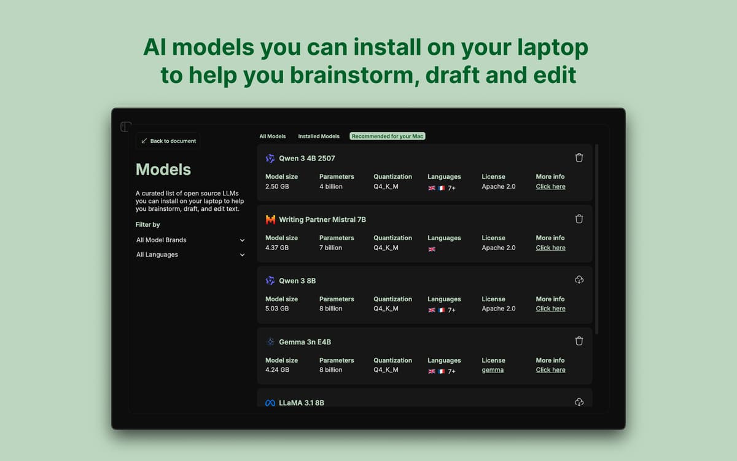Click the gemma license link
This screenshot has height=461, width=737.
click(x=493, y=370)
